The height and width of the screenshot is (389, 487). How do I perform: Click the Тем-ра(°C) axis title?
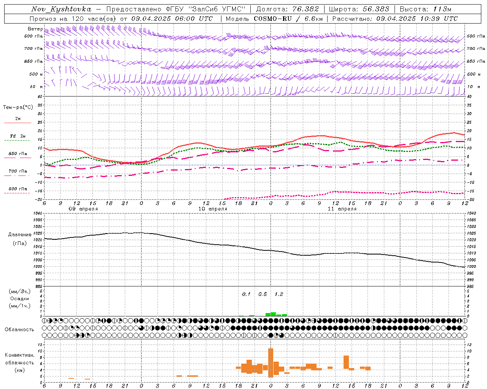(18, 108)
